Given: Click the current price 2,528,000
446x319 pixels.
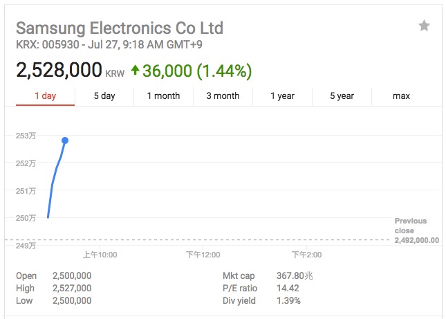Looking at the screenshot, I should (x=59, y=70).
